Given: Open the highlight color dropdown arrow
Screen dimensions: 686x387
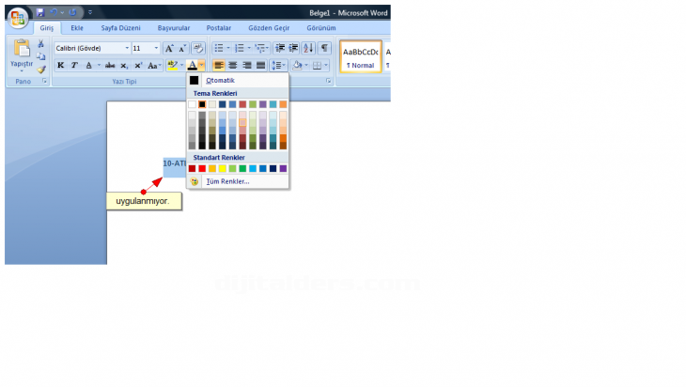Looking at the screenshot, I should tap(182, 65).
